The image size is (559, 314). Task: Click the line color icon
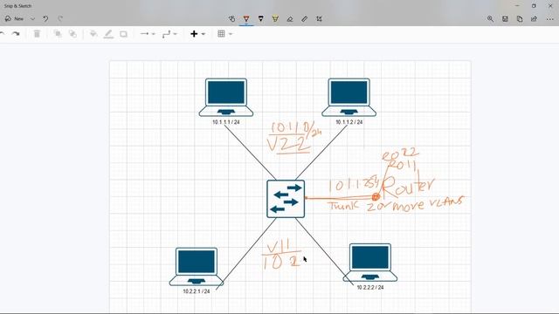point(108,34)
